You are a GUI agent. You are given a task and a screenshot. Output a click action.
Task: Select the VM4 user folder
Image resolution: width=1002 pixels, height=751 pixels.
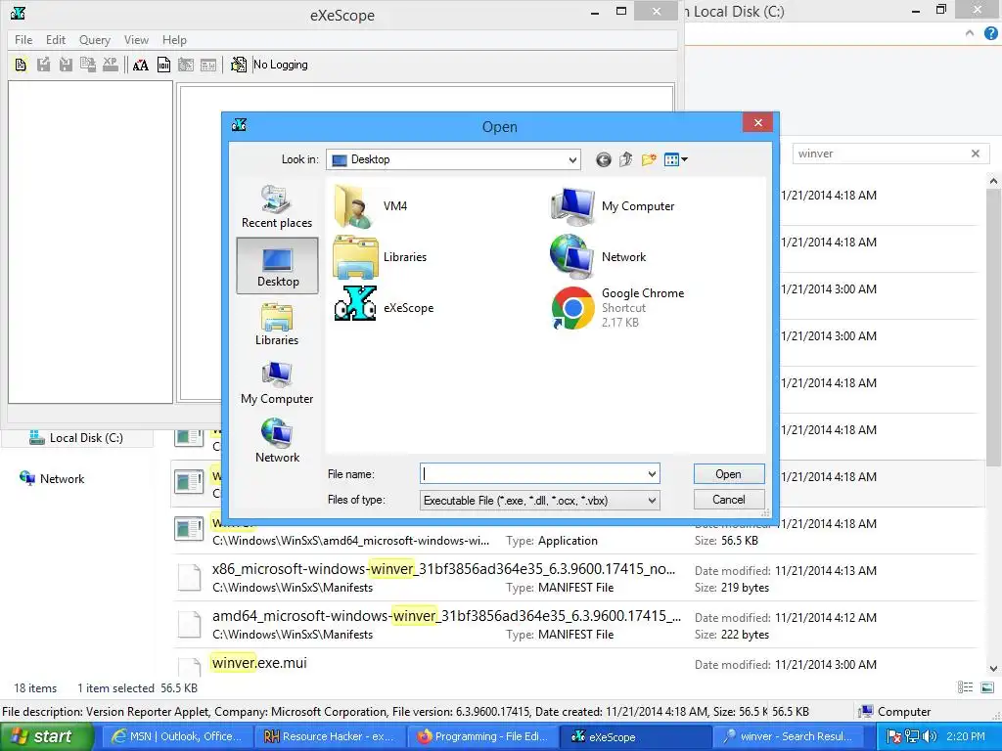coord(371,205)
